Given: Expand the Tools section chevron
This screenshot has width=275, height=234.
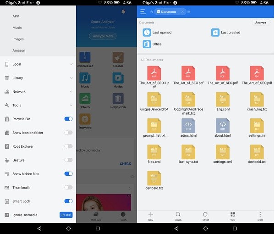Looking at the screenshot, I should pyautogui.click(x=71, y=105).
